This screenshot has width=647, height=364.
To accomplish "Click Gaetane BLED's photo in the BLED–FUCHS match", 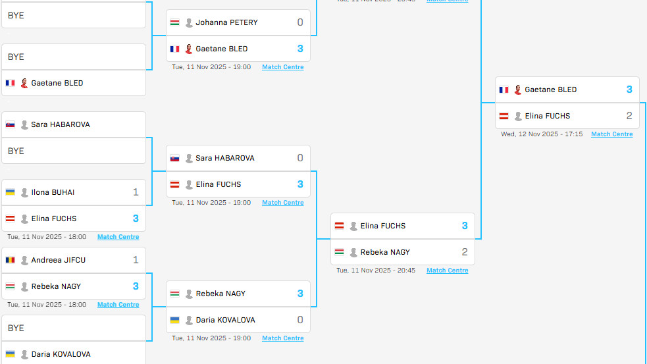I will (518, 90).
